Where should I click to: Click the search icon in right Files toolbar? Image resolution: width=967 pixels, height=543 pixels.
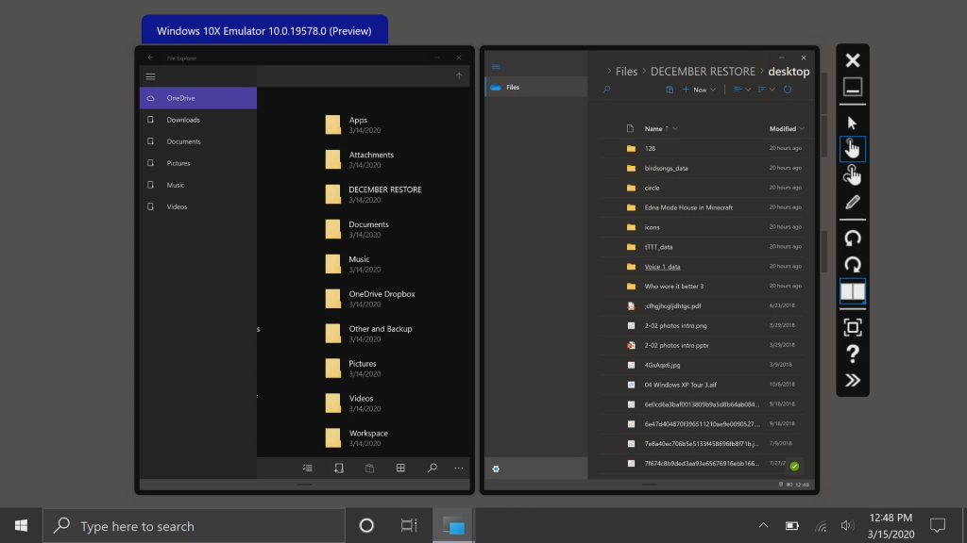(x=606, y=90)
